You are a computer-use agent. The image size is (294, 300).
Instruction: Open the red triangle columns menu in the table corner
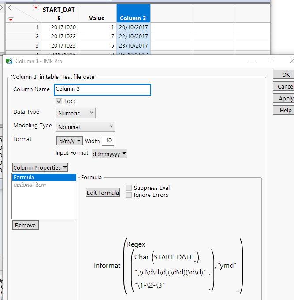click(36, 7)
